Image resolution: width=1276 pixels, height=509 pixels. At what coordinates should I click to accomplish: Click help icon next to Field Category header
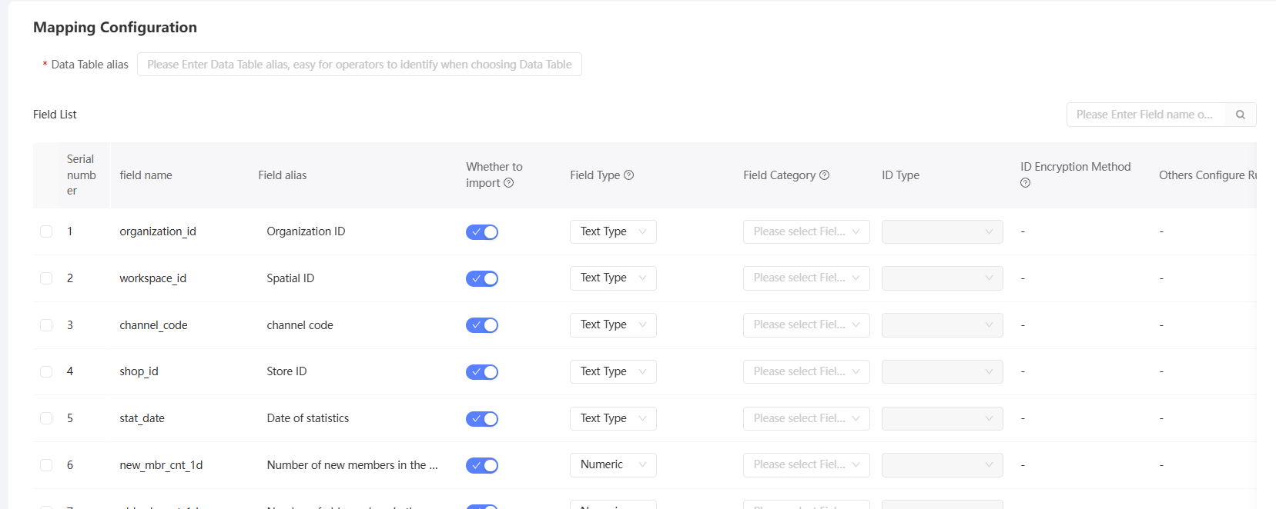[x=824, y=175]
